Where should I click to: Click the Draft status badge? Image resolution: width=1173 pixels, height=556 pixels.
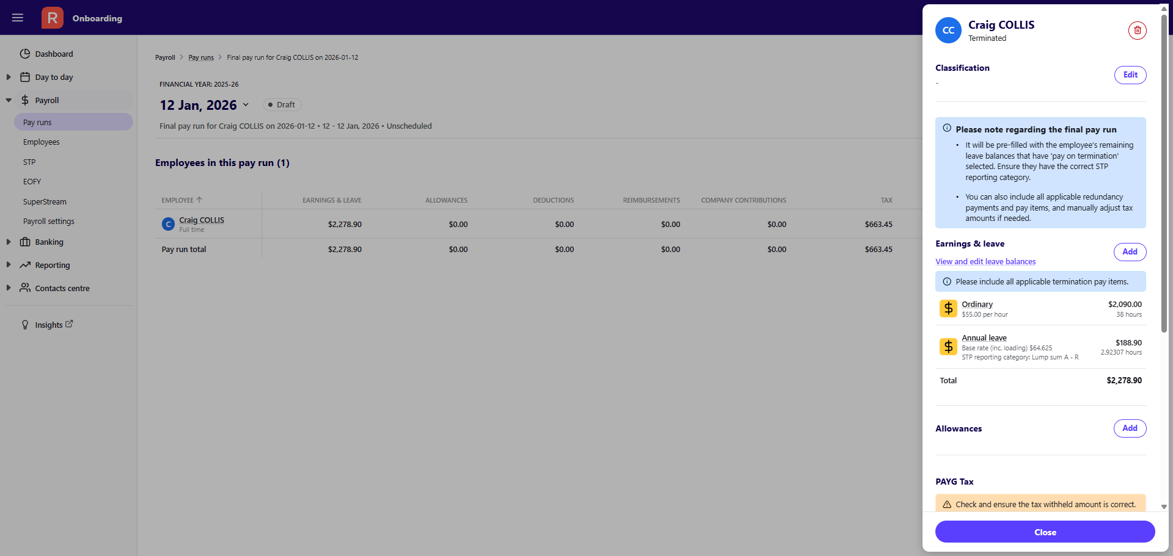(282, 104)
